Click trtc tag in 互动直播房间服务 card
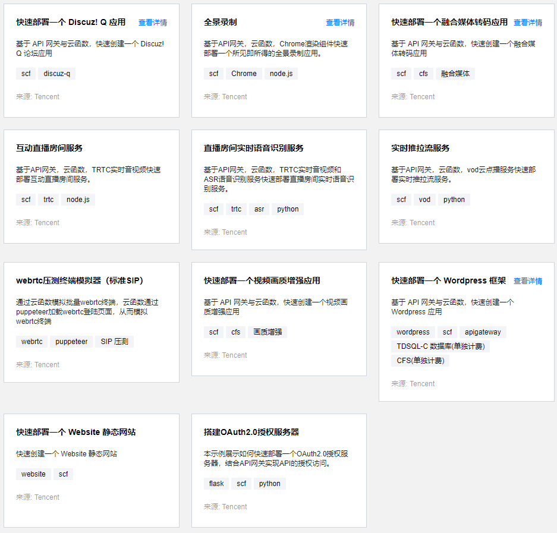Screen dimensions: 557x533 click(48, 200)
